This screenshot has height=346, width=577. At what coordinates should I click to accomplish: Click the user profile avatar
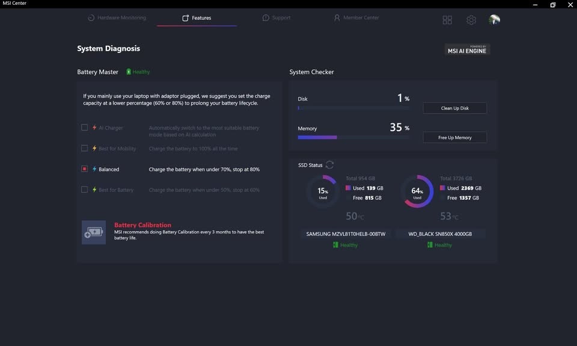click(494, 19)
